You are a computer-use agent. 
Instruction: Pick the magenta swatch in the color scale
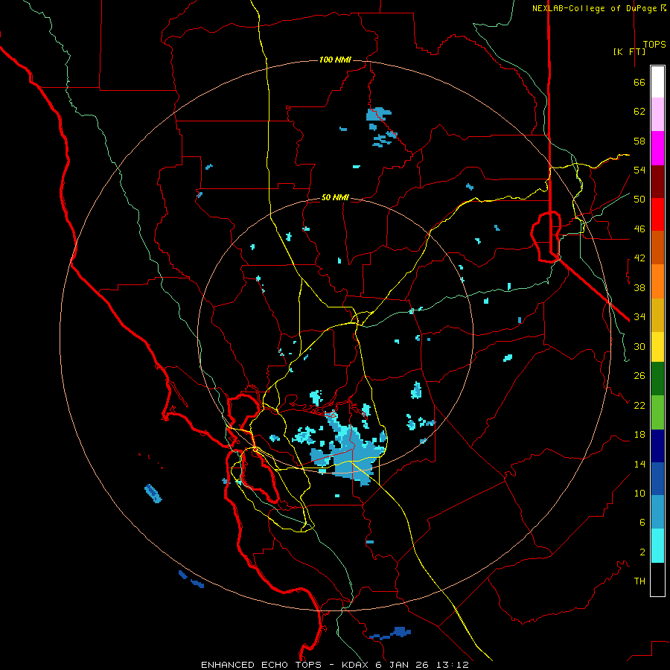tap(657, 148)
